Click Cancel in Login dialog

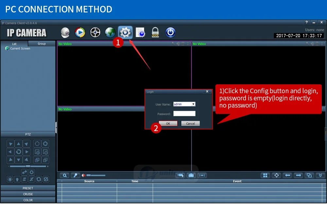click(x=190, y=124)
